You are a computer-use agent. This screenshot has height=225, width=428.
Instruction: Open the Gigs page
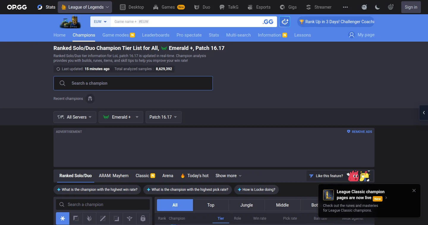(288, 7)
